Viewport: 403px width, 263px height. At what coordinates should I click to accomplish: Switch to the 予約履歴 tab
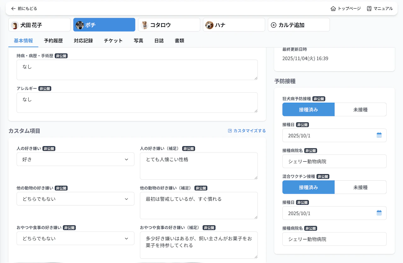pos(53,41)
